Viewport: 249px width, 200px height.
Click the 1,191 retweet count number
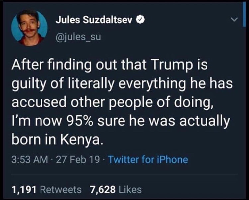pyautogui.click(x=24, y=190)
